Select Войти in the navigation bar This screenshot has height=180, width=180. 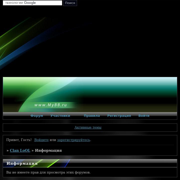click(x=144, y=115)
